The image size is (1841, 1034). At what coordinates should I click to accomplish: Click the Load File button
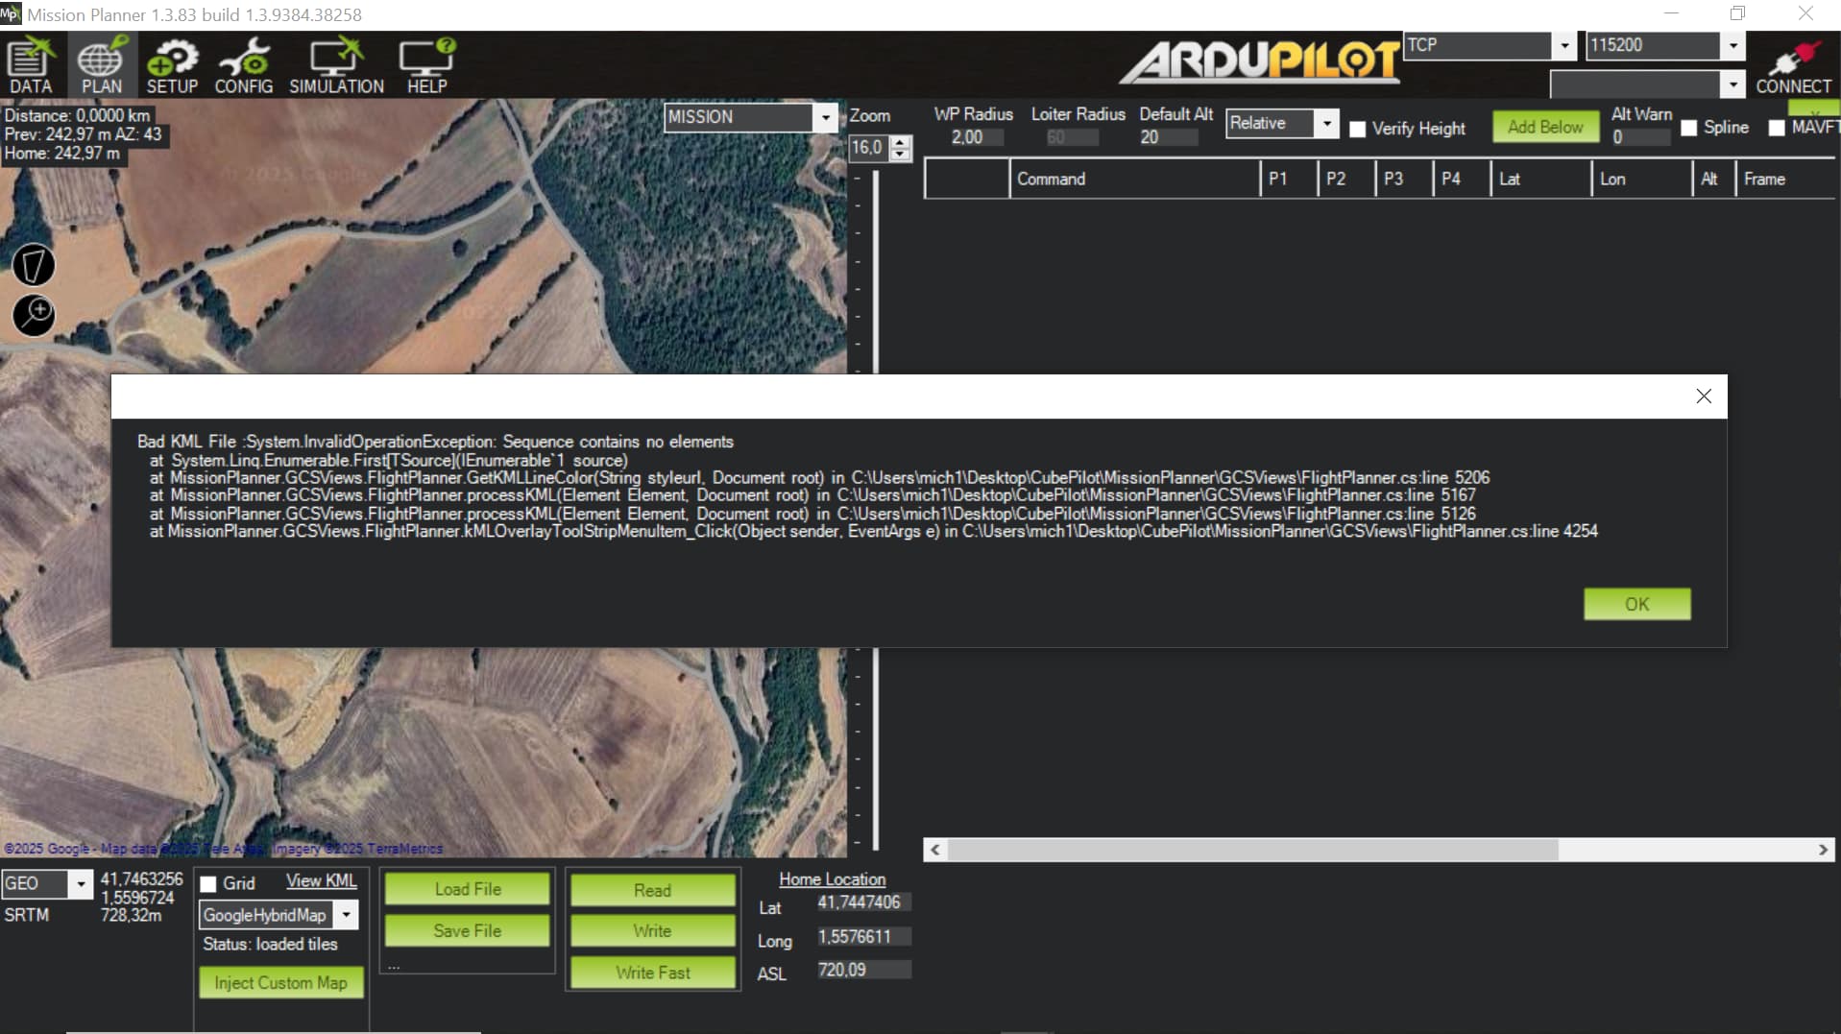tap(467, 889)
